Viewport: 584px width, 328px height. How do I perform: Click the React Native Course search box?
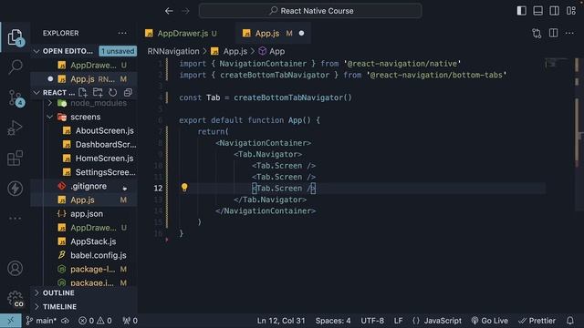click(310, 11)
